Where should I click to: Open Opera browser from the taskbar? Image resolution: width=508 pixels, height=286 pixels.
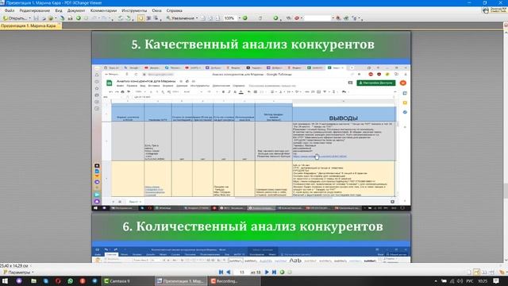click(58, 280)
